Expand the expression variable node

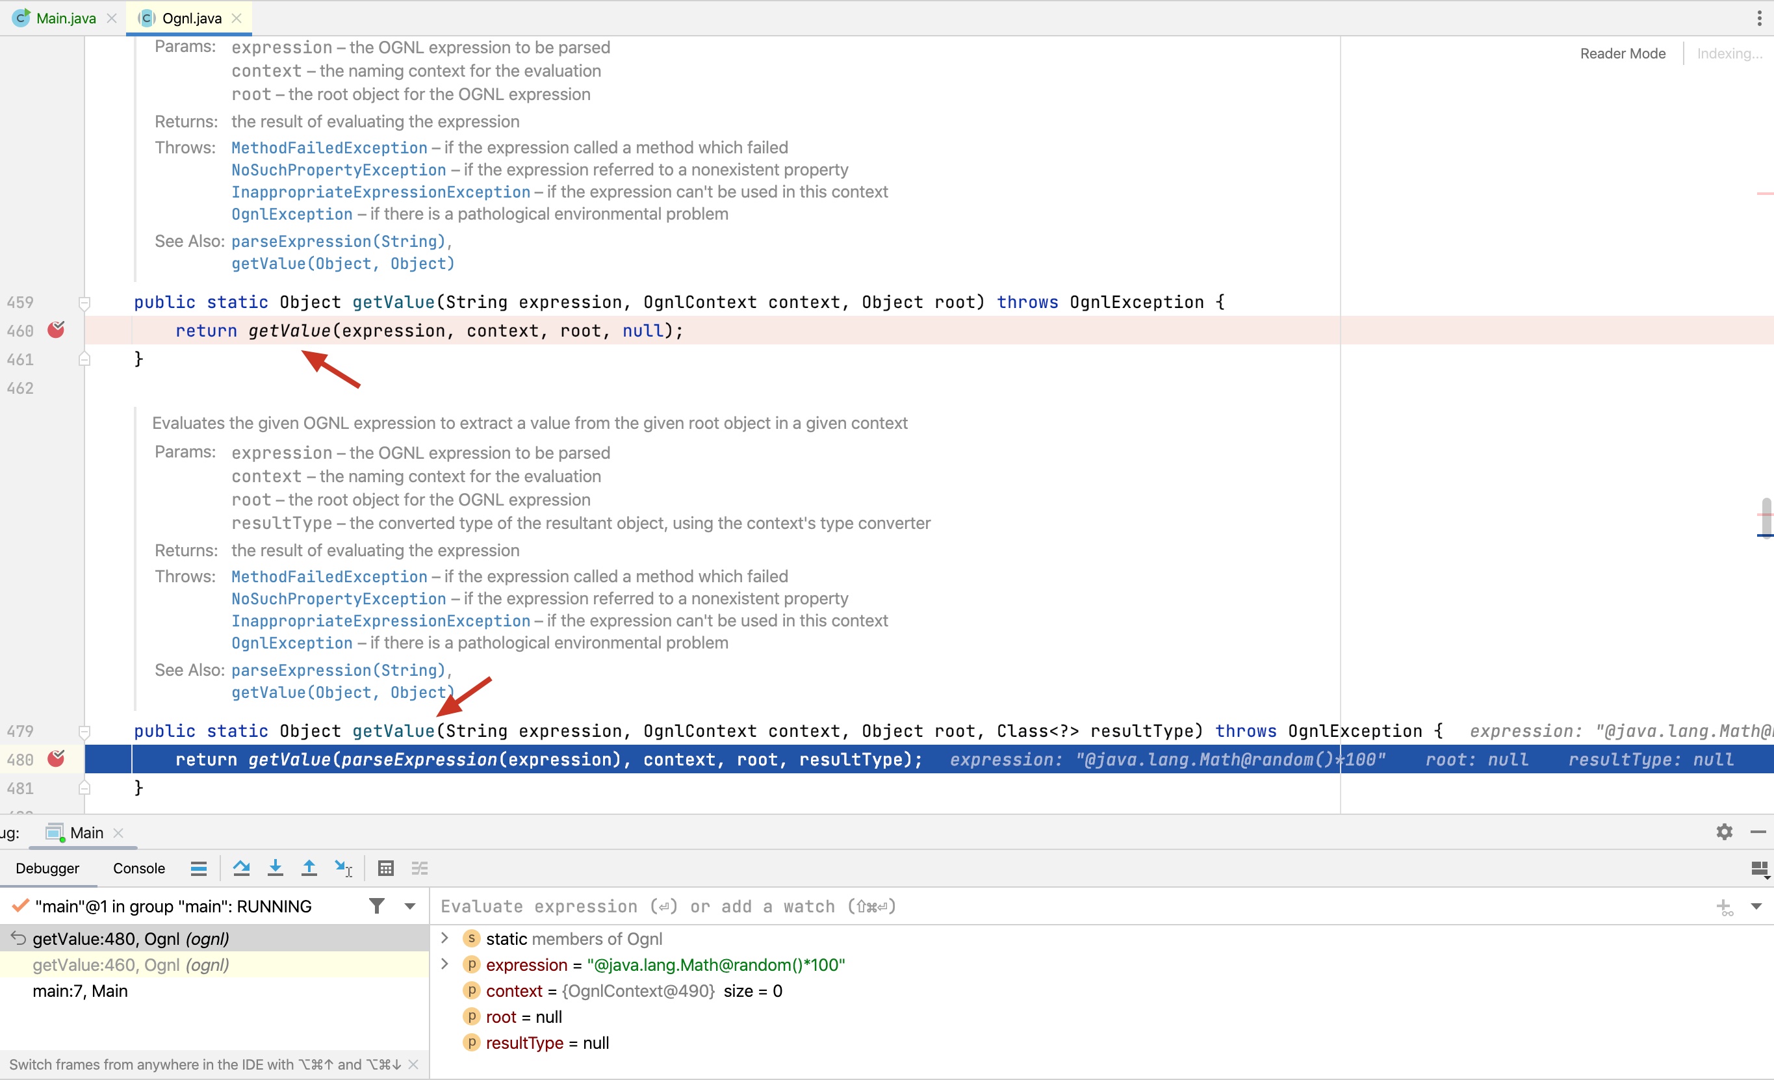coord(445,964)
